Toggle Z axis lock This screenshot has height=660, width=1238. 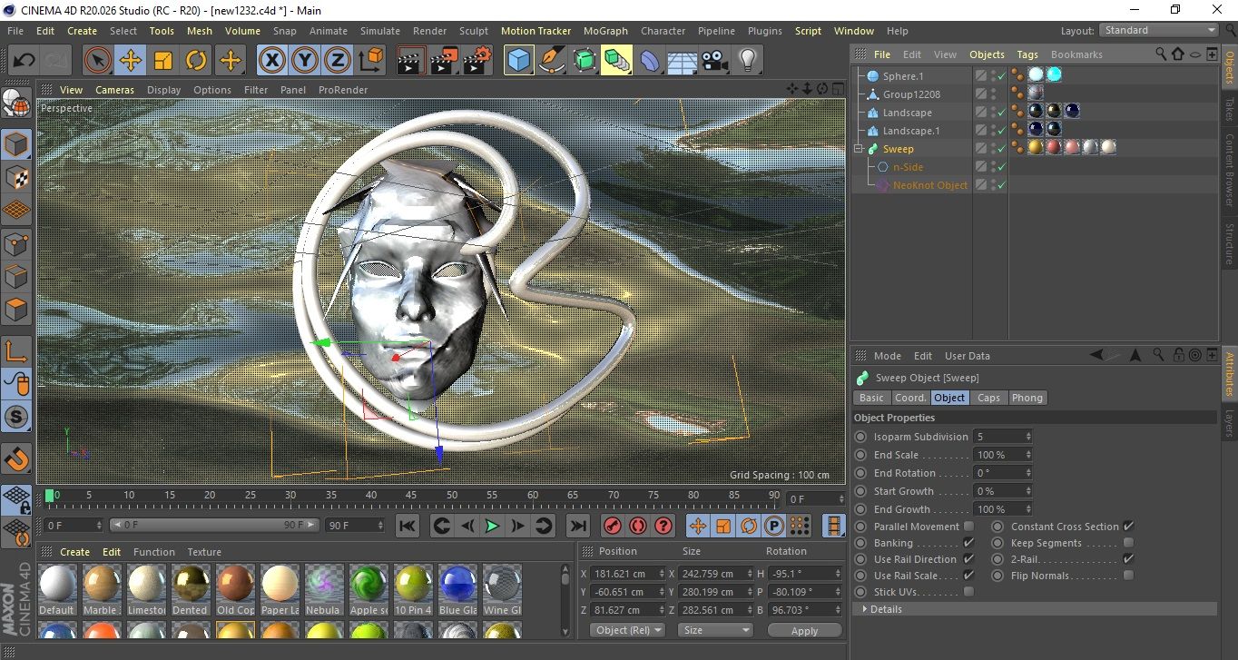(338, 61)
